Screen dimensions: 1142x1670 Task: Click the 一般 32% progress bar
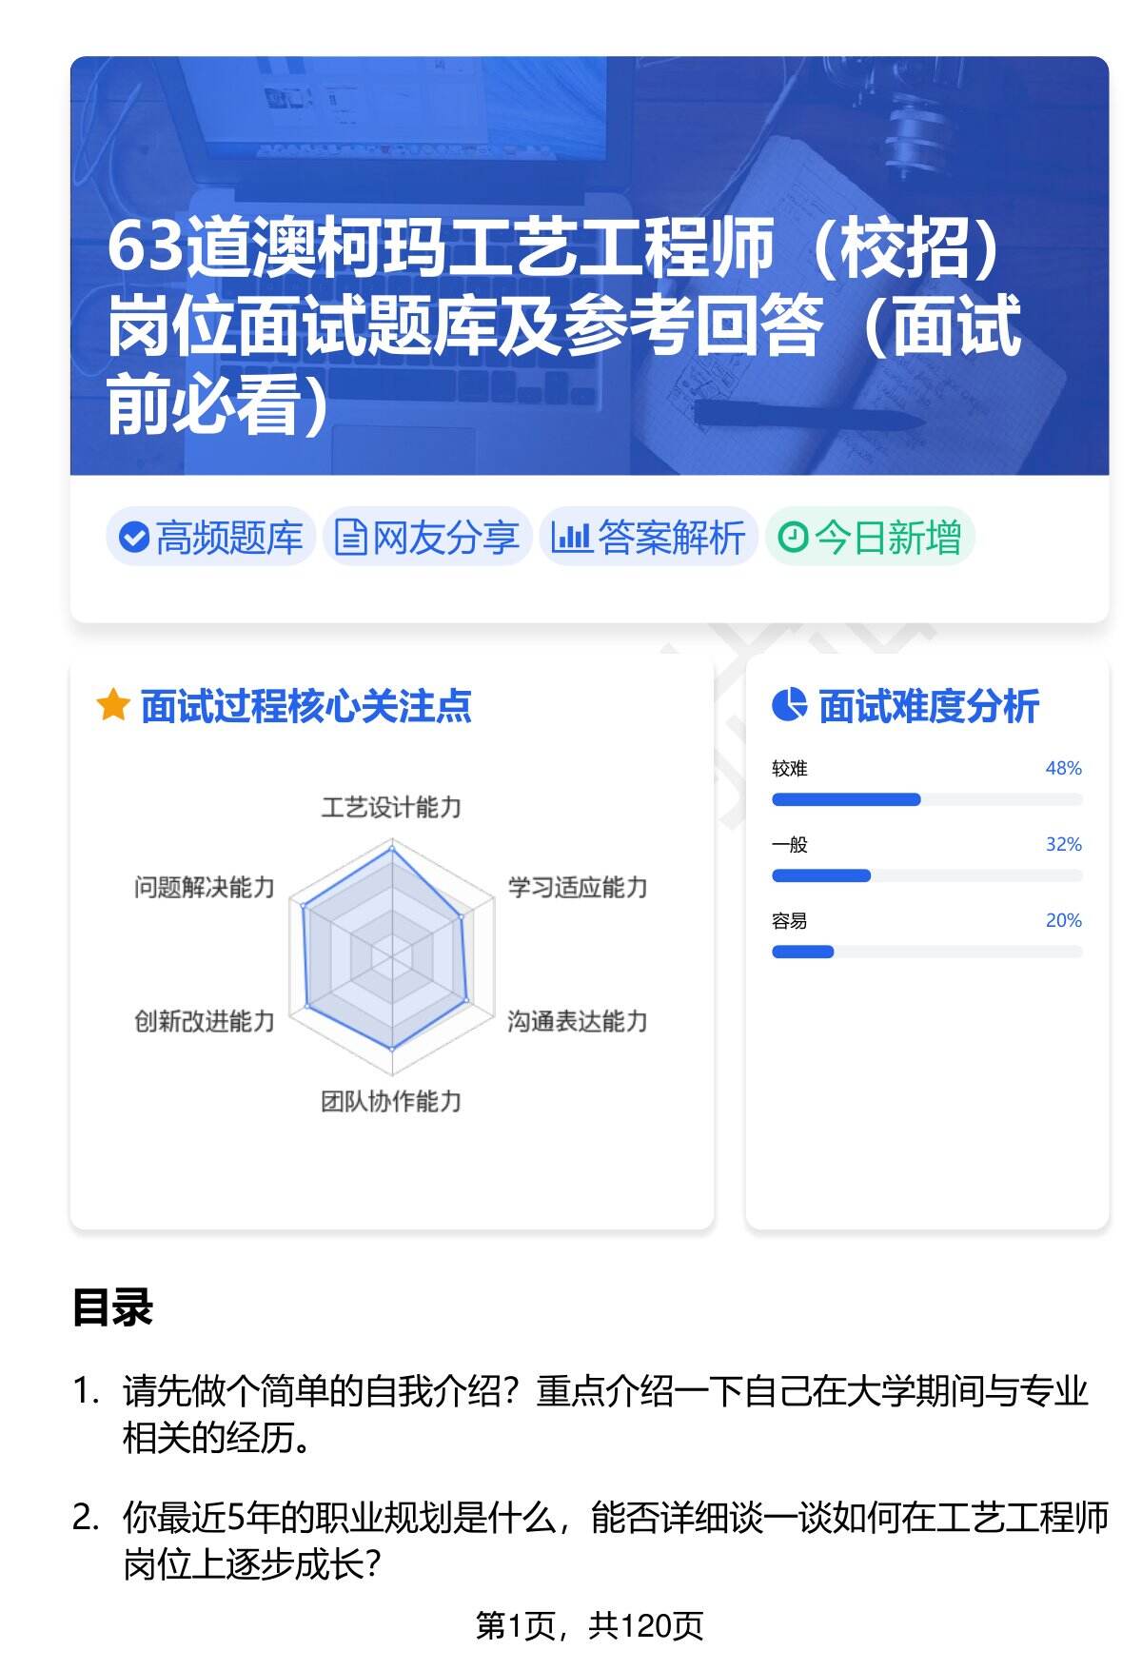click(x=926, y=875)
